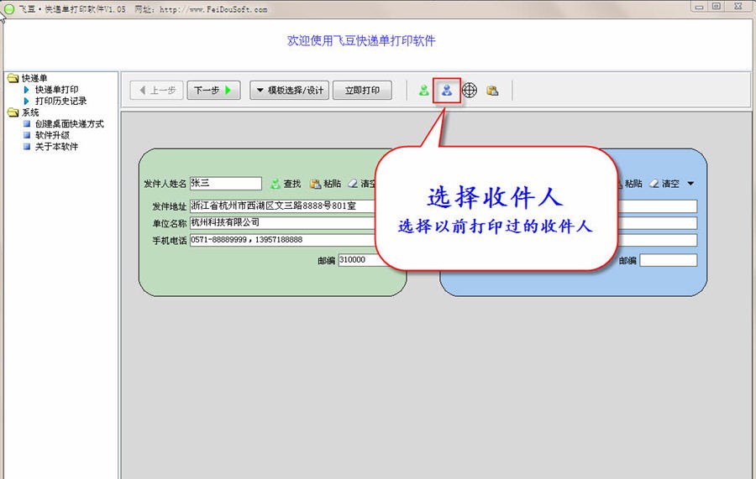Click sender 查找 search button

(x=286, y=184)
